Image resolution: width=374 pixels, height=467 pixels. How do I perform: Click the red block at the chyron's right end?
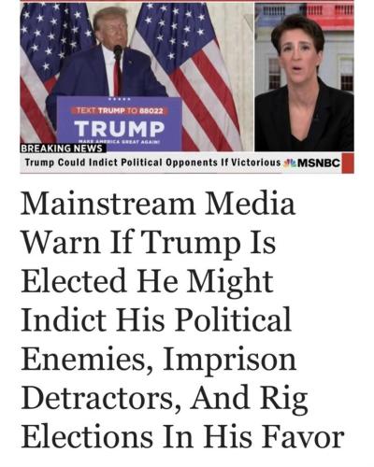(348, 163)
